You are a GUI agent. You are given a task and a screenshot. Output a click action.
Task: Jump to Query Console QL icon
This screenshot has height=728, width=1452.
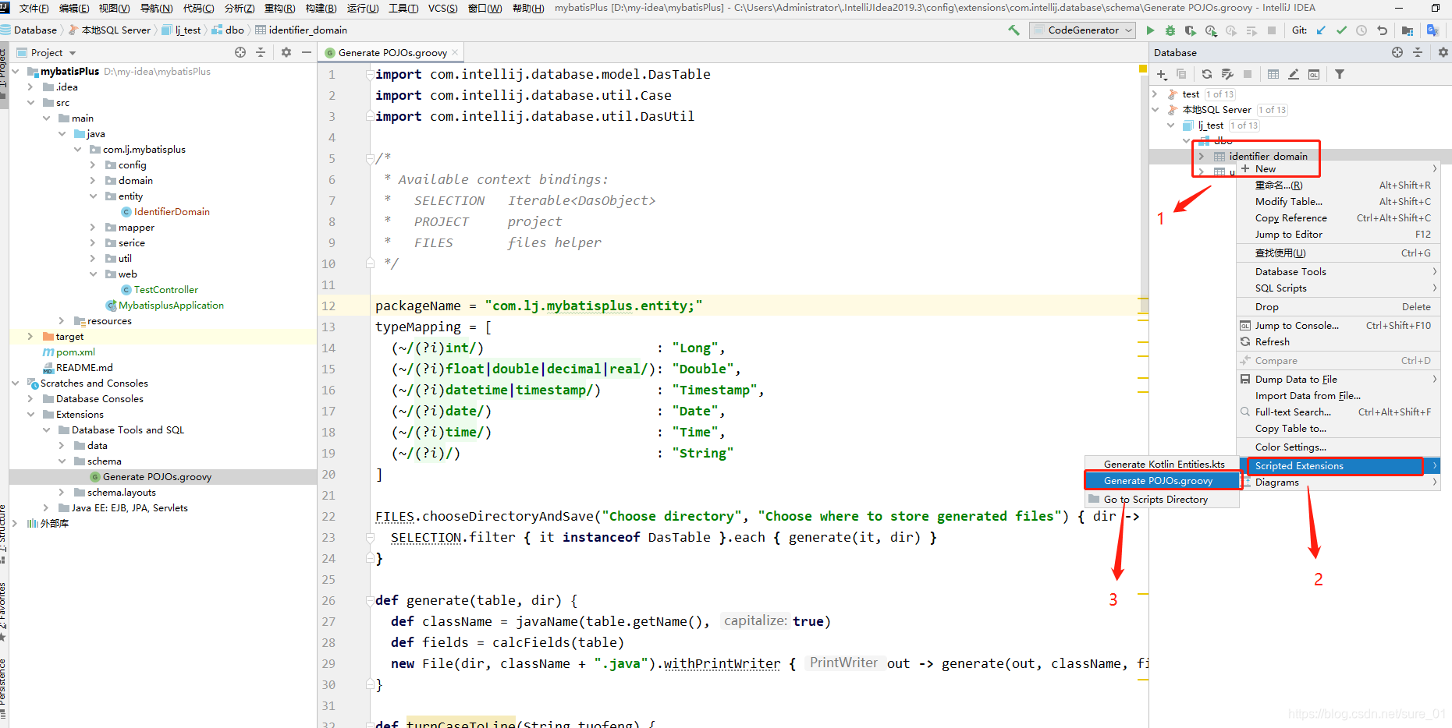pos(1314,74)
